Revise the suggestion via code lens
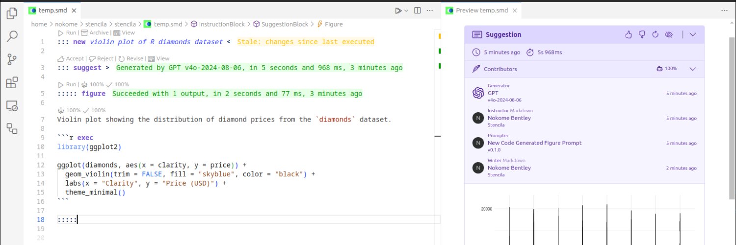This screenshot has width=736, height=245. 131,58
